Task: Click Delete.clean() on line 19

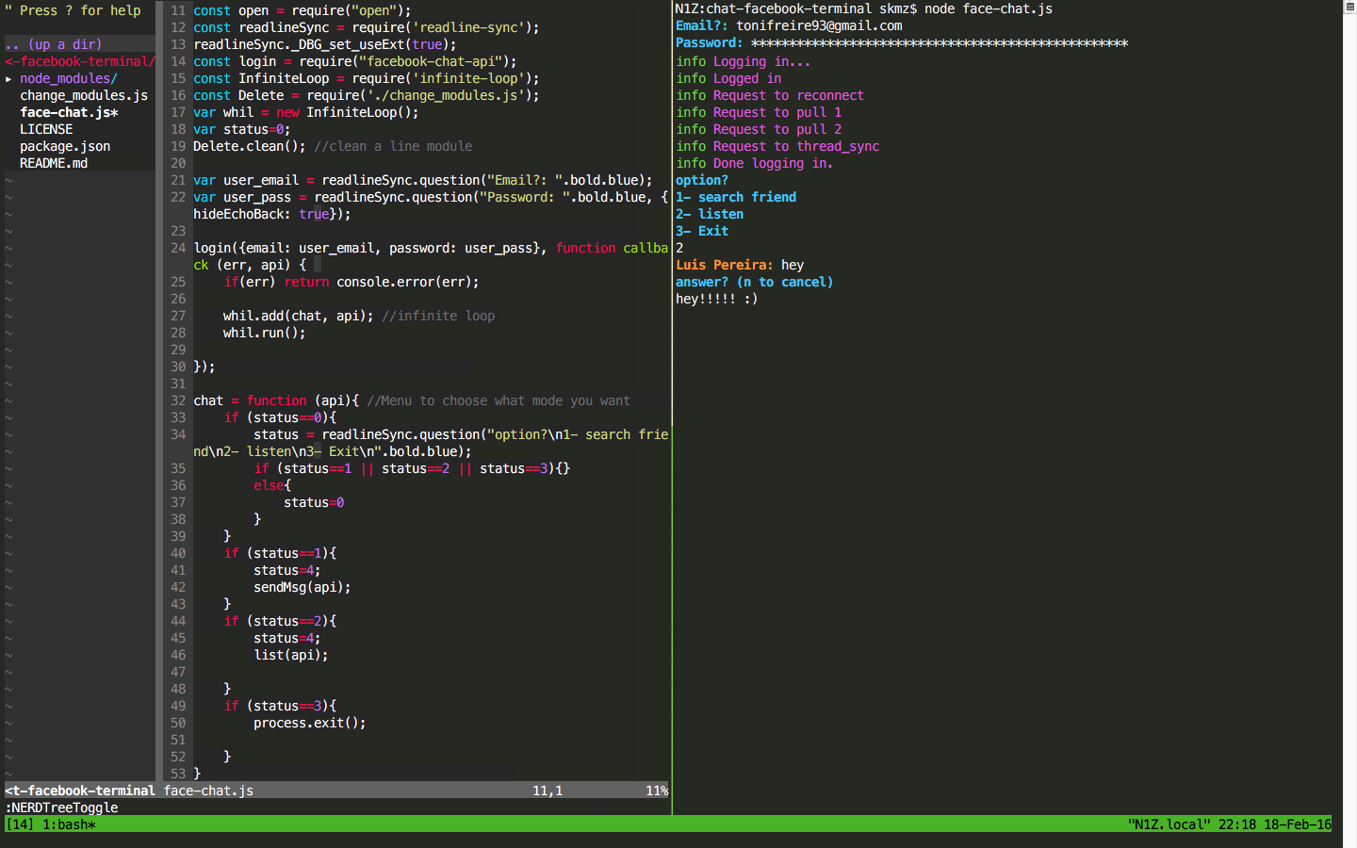Action: tap(250, 146)
